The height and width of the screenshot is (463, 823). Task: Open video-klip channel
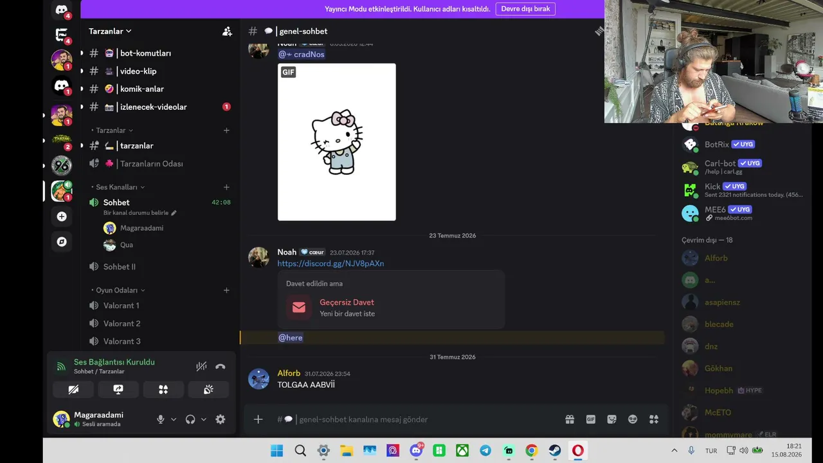(x=160, y=71)
